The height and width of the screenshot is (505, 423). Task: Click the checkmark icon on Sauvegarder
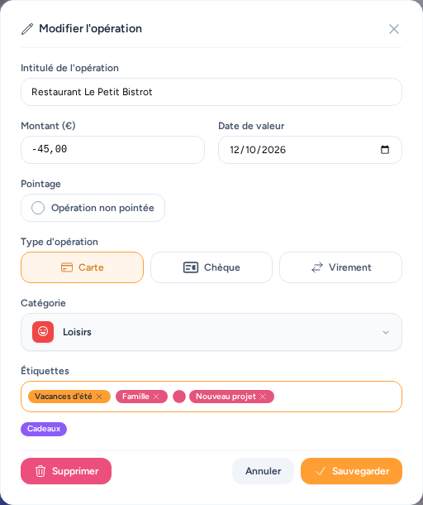tap(321, 471)
